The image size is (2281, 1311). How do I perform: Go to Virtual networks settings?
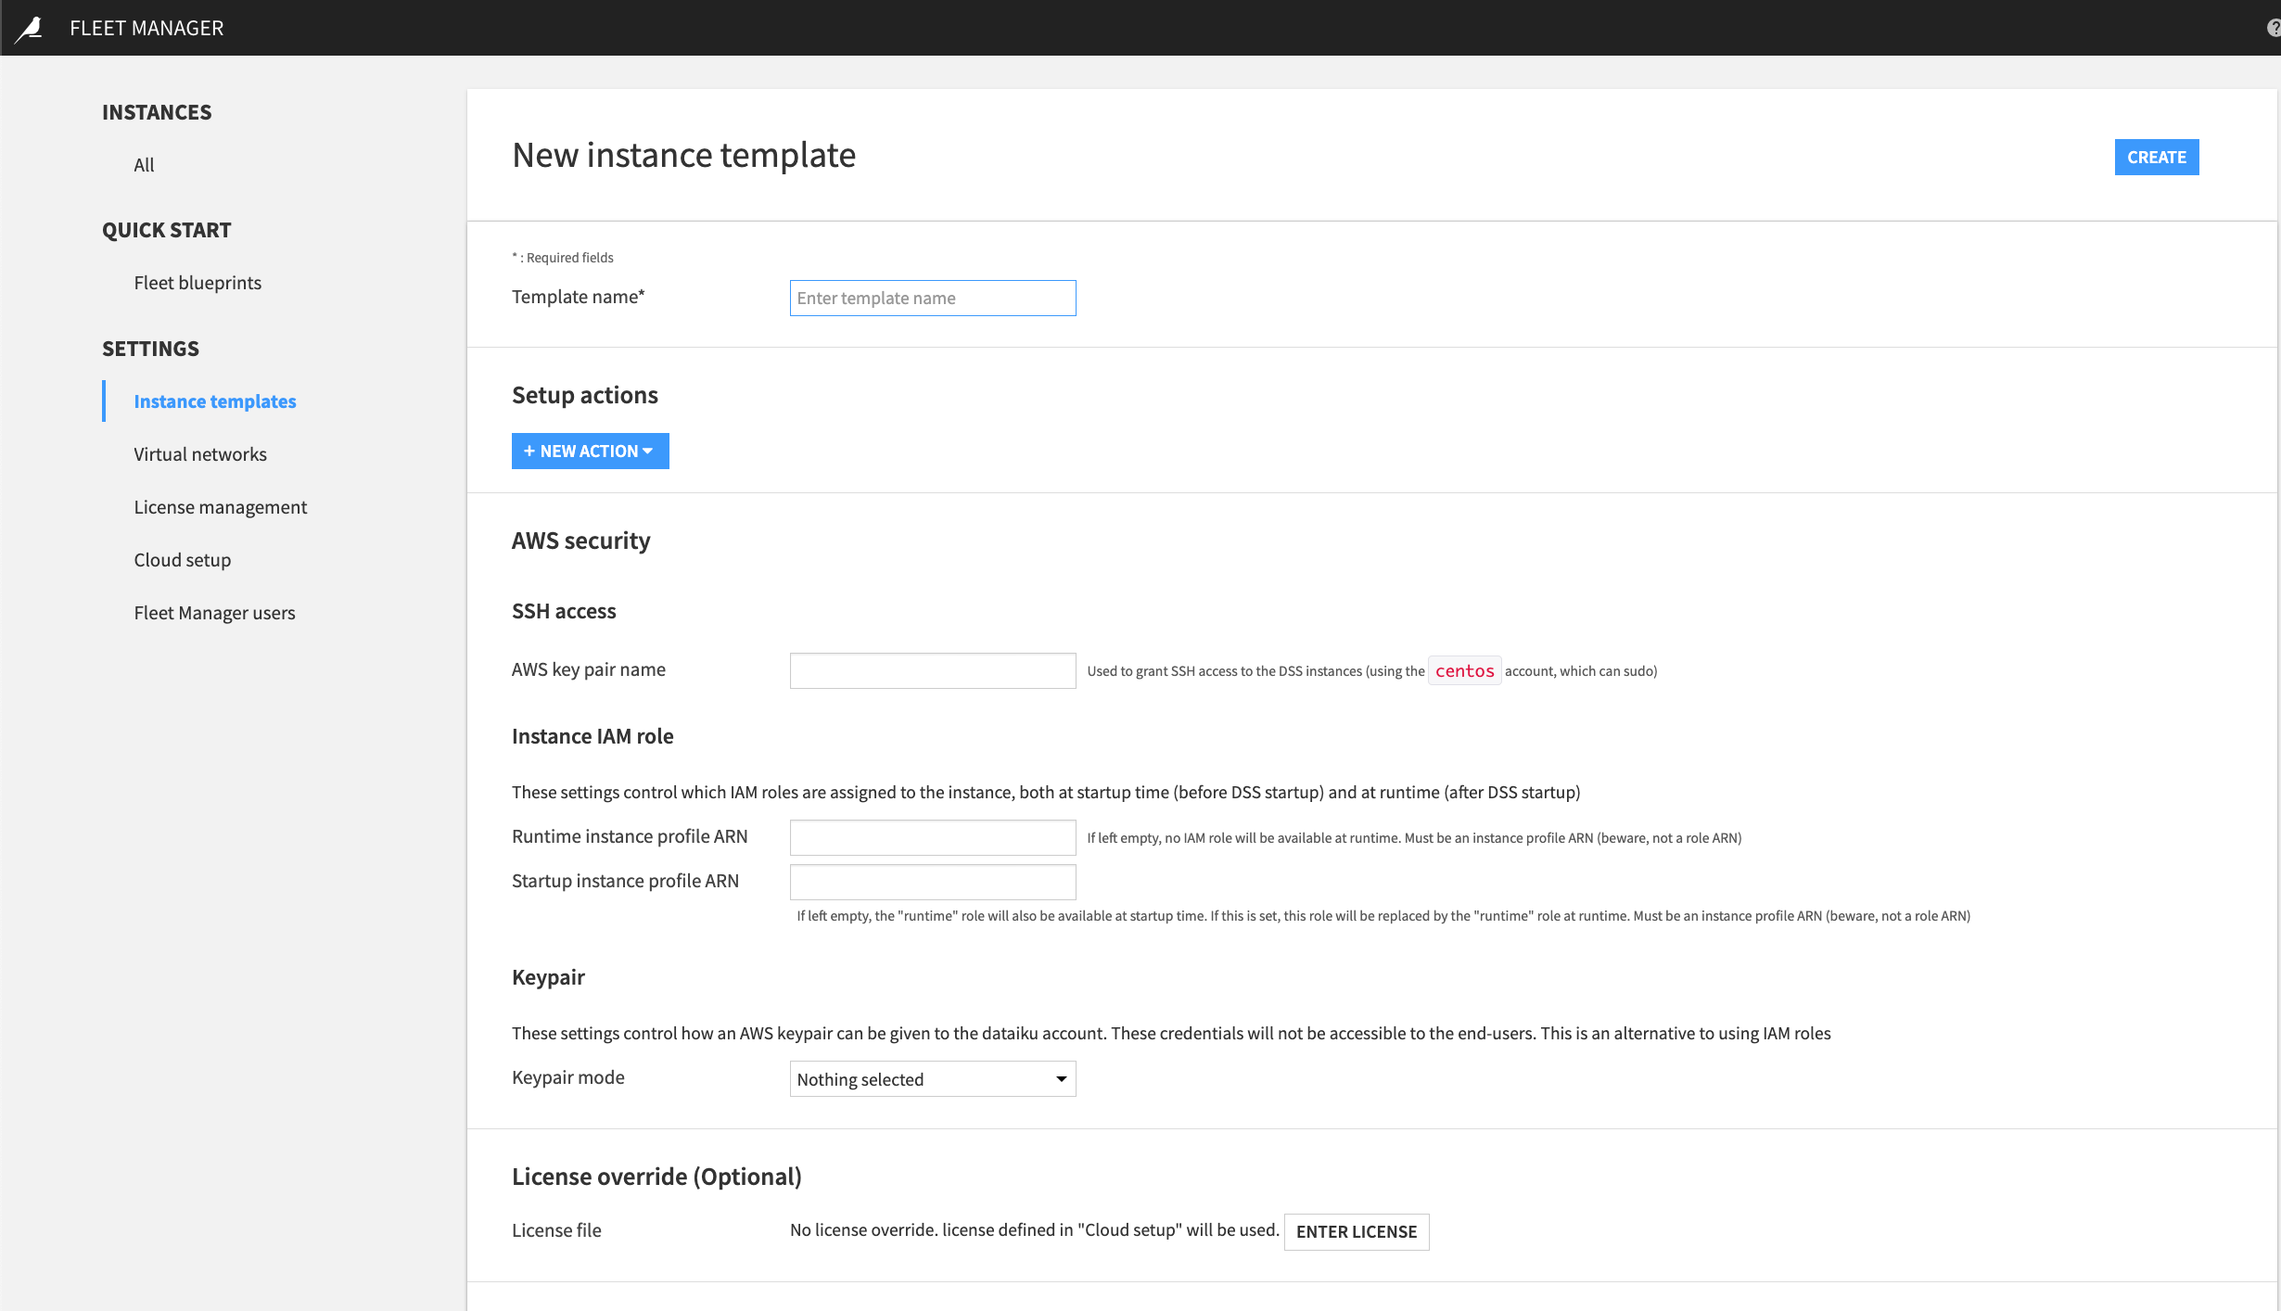click(x=199, y=453)
